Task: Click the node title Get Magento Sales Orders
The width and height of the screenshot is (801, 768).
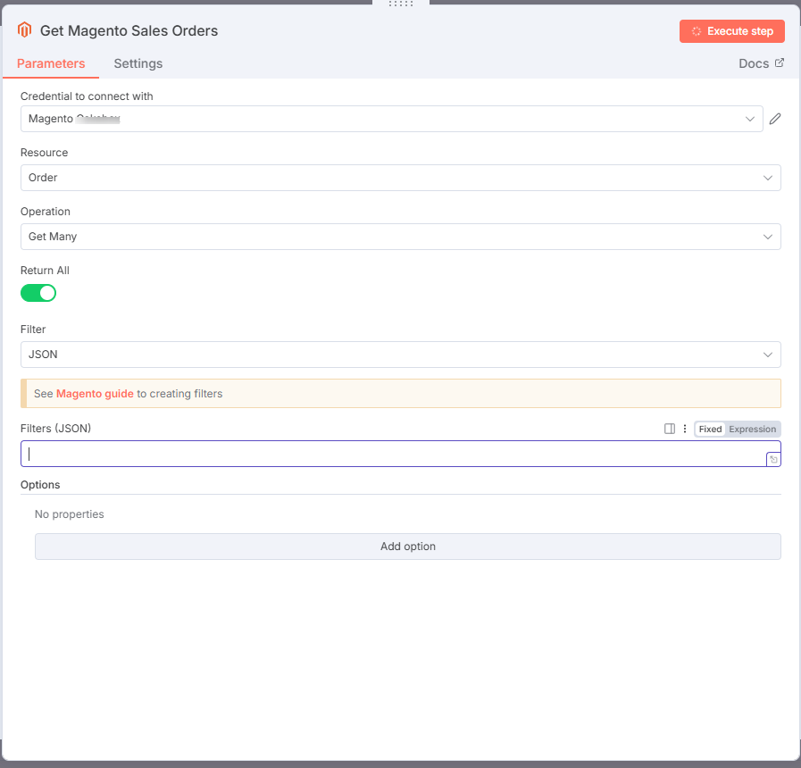Action: click(x=129, y=30)
